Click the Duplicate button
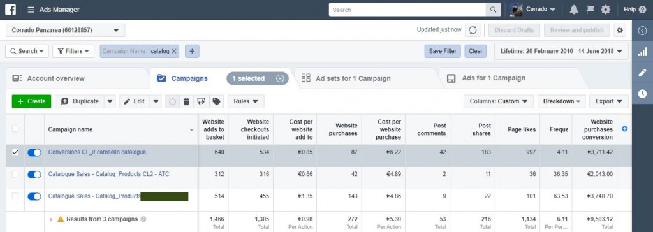This screenshot has height=232, width=653. [x=80, y=101]
